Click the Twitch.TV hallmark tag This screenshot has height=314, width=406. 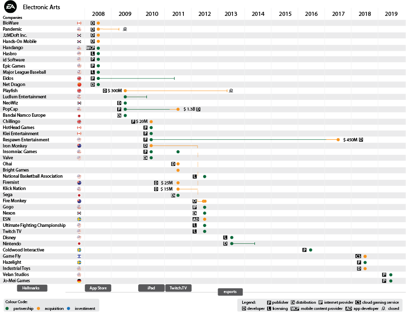tap(178, 288)
